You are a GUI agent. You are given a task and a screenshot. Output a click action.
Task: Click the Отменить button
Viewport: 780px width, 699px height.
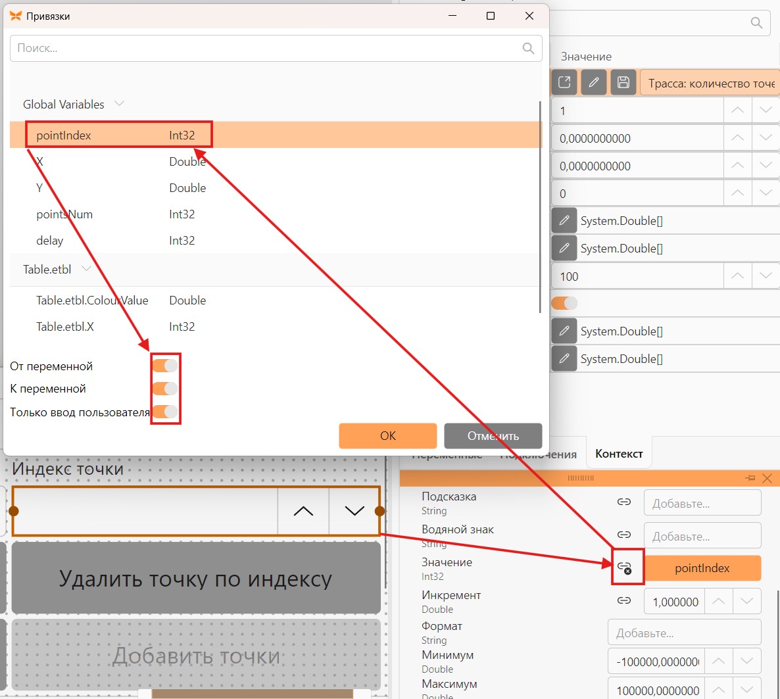coord(493,436)
